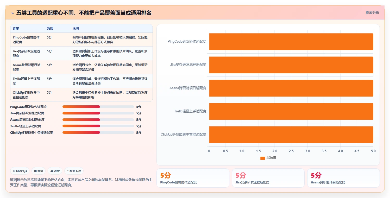Click the Trello y-axis chart label
This screenshot has height=198, width=390.
click(190, 111)
